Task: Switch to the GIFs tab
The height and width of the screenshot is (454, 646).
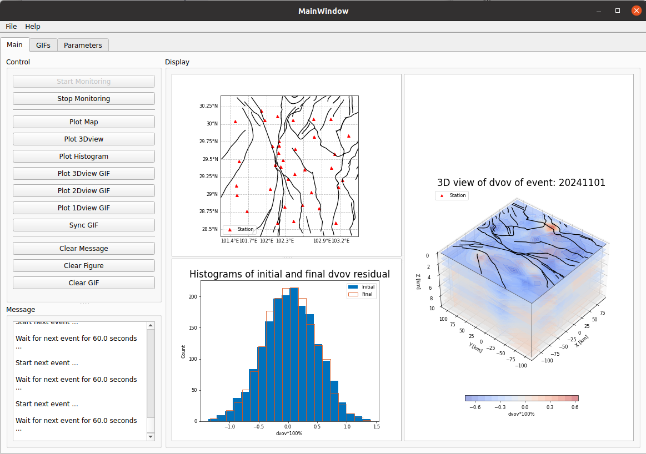Action: pyautogui.click(x=43, y=45)
